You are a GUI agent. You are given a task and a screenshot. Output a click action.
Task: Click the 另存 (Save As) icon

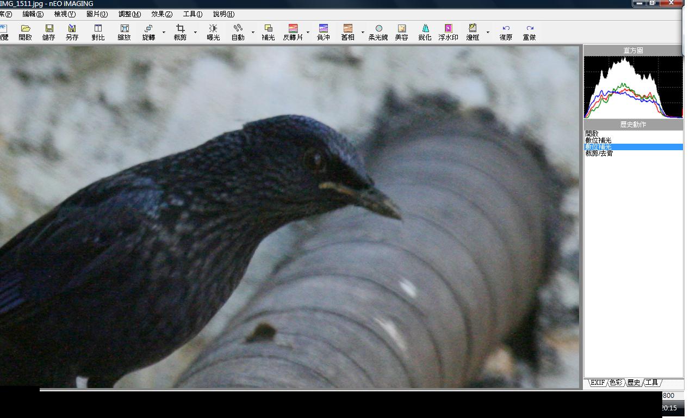click(x=72, y=32)
